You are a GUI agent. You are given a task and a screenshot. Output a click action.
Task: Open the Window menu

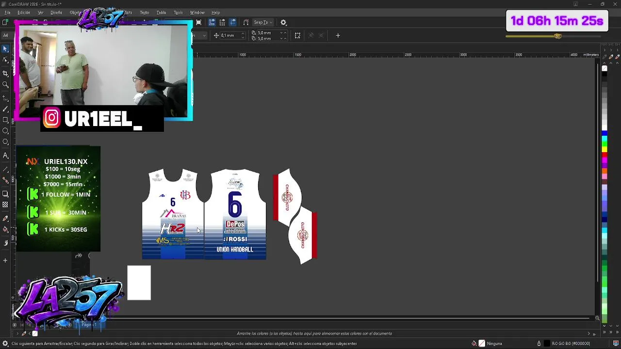coord(197,13)
